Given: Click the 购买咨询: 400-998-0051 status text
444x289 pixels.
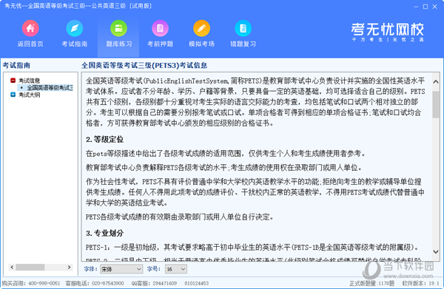Looking at the screenshot, I should (31, 283).
